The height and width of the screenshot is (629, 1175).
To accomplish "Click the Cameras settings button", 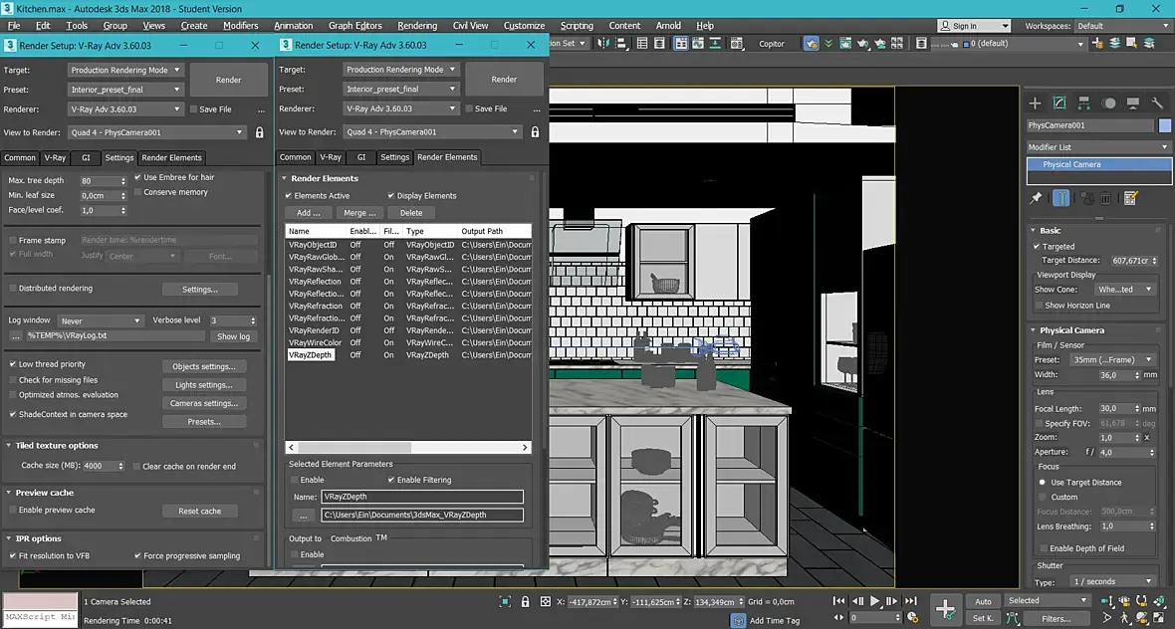I will click(x=203, y=403).
